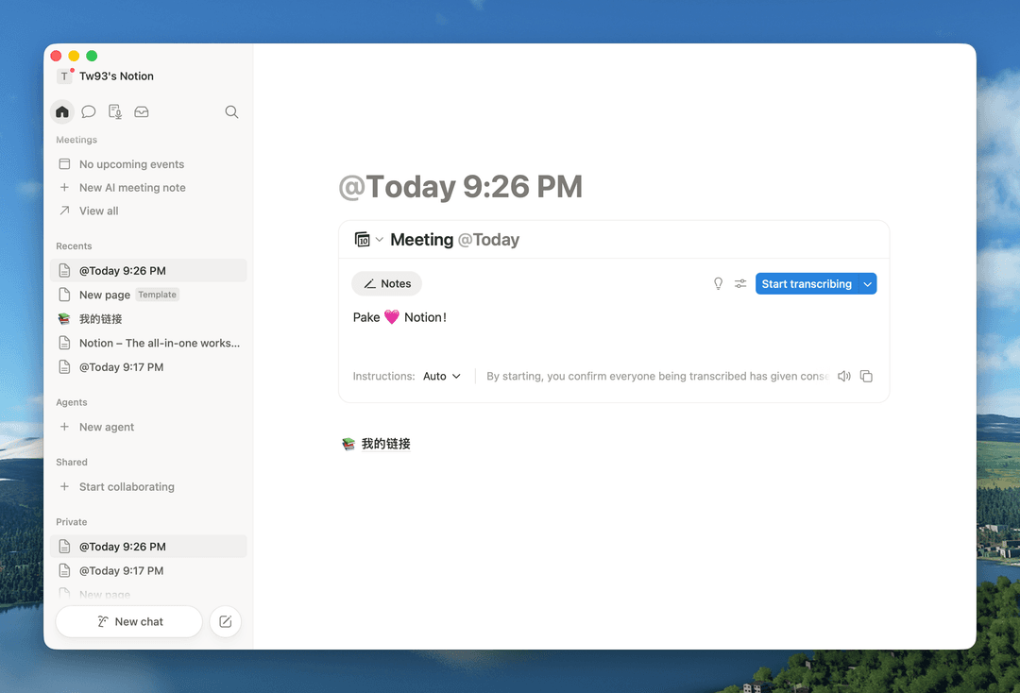Click the plus icon beside New agent
Screen dimensions: 1020x693
[64, 427]
